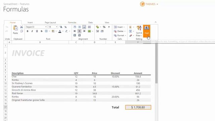Screen dimensions: 215x121
Task: Increase indent in Alignment group
Action: (x=79, y=35)
